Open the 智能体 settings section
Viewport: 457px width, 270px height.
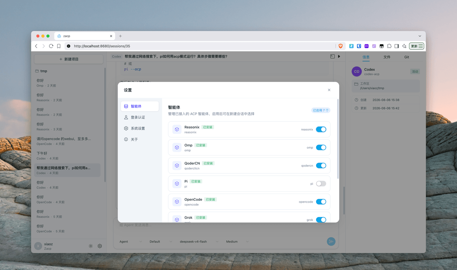point(140,106)
